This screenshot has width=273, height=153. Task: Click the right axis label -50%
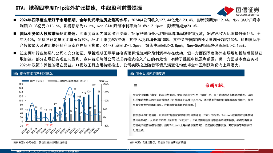(106, 126)
